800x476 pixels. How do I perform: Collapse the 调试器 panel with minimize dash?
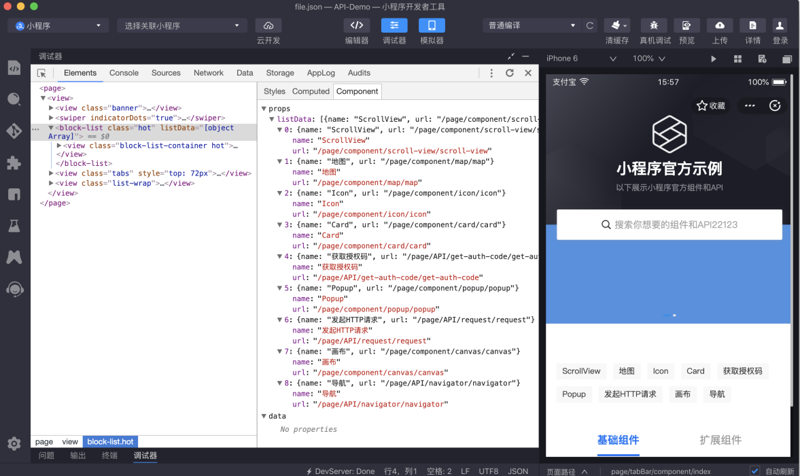525,56
